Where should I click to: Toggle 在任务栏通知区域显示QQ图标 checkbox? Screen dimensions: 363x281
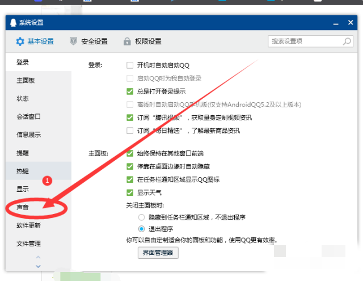(130, 179)
